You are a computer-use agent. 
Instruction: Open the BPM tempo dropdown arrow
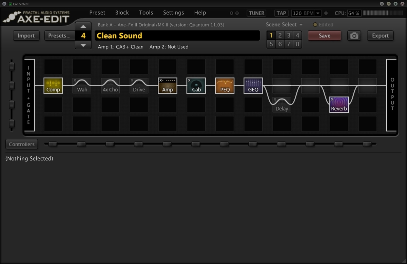point(318,13)
